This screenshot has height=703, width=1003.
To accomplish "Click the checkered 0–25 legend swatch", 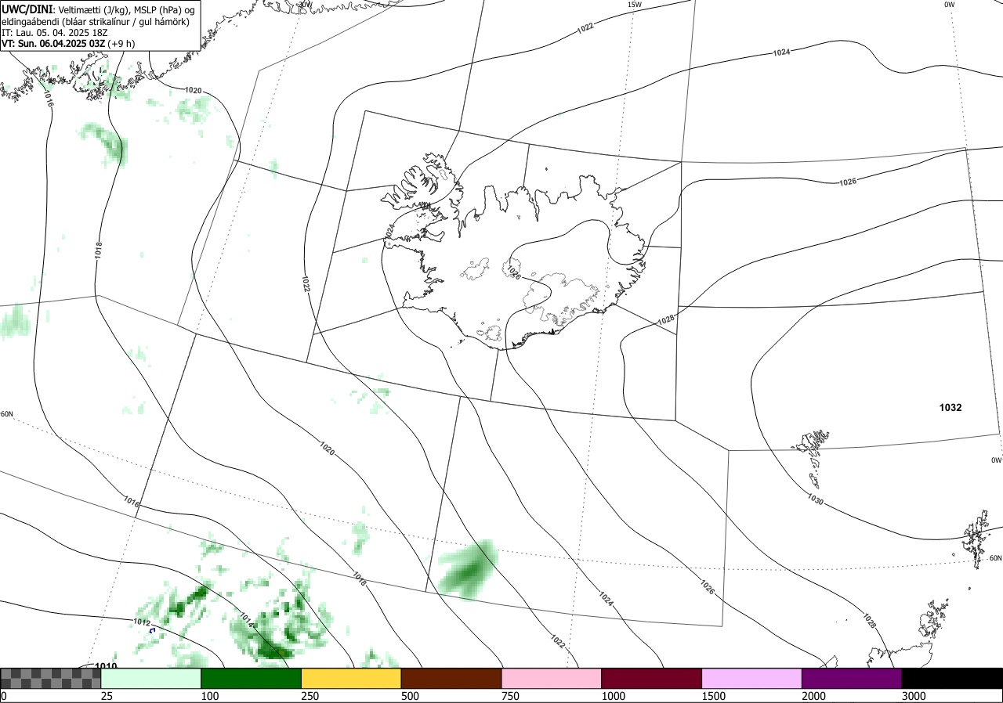I will pyautogui.click(x=50, y=678).
